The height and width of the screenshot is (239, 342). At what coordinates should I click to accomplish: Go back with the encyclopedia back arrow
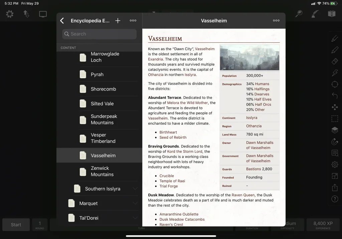[62, 21]
